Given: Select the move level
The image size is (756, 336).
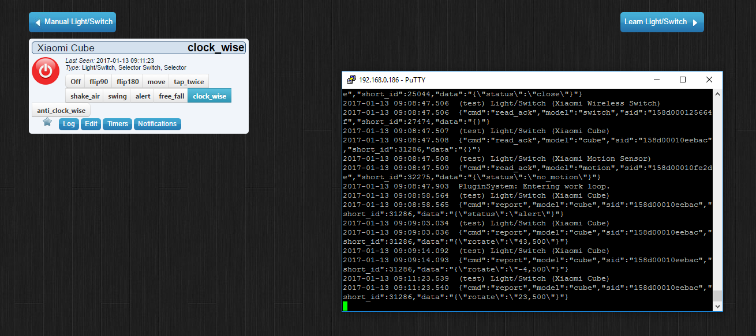Looking at the screenshot, I should point(156,82).
